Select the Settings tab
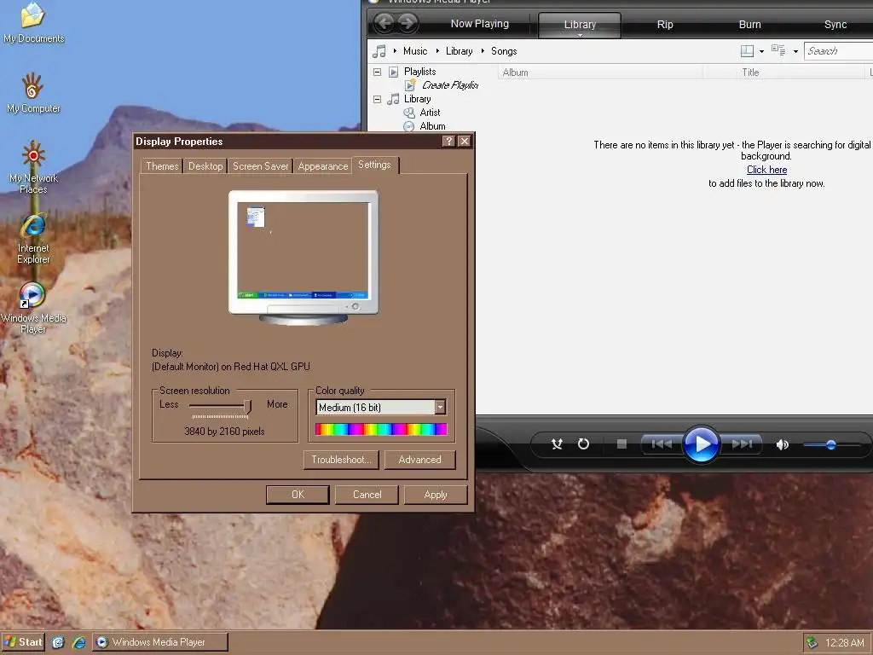 pyautogui.click(x=375, y=165)
